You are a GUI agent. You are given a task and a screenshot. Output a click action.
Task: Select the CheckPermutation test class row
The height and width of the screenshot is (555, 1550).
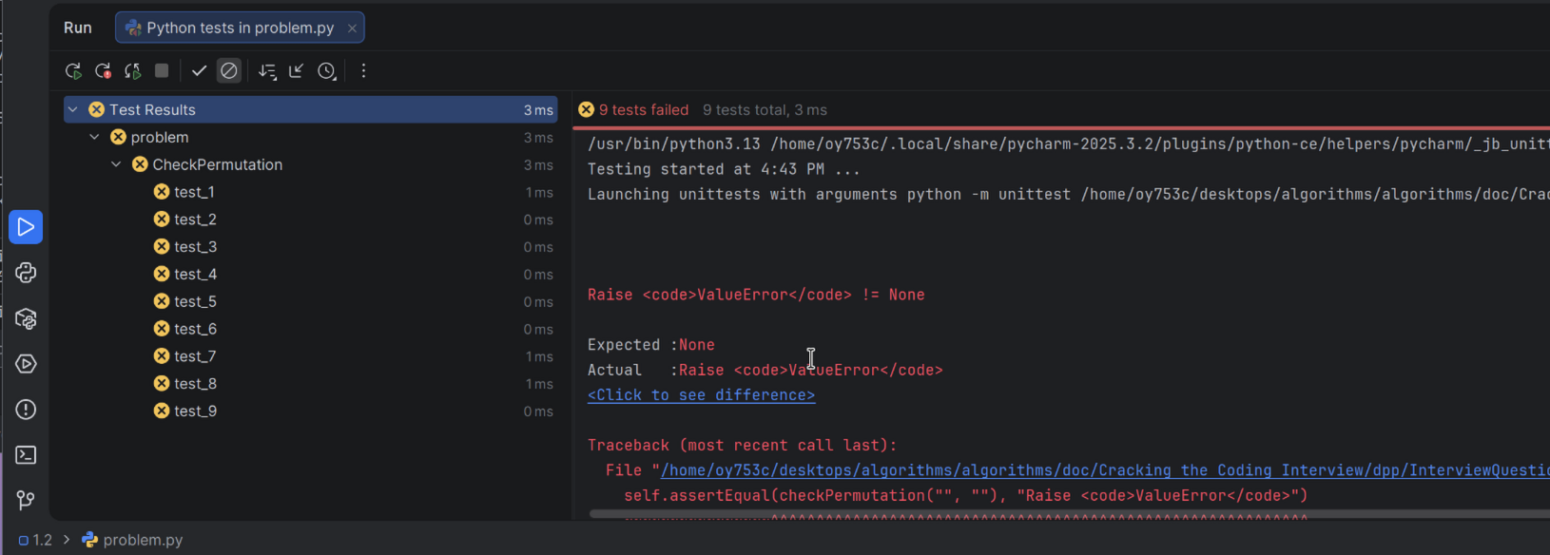pos(311,165)
